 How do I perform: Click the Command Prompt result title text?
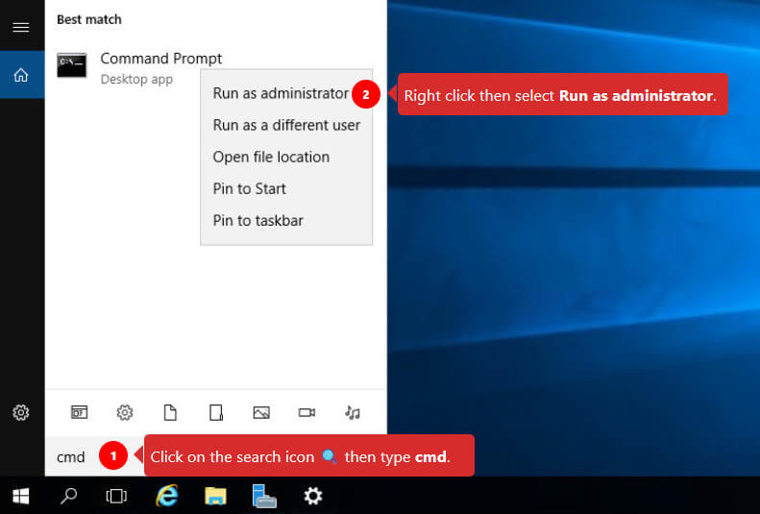160,59
